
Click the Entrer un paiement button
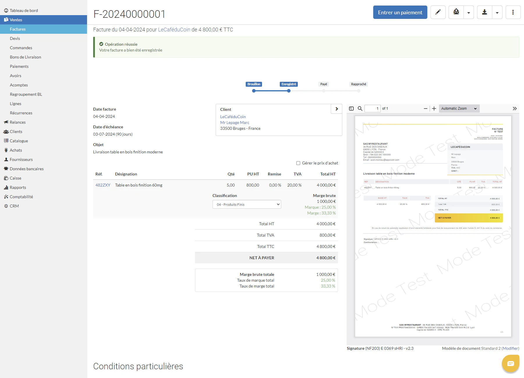coord(400,12)
